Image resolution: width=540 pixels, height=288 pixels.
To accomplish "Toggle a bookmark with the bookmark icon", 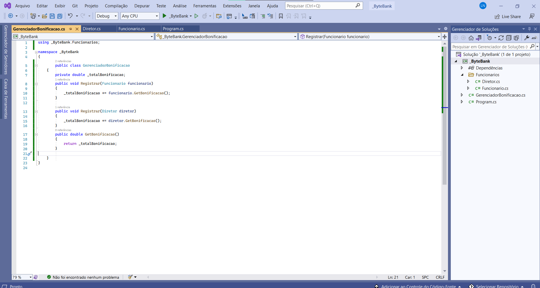I will (x=281, y=16).
